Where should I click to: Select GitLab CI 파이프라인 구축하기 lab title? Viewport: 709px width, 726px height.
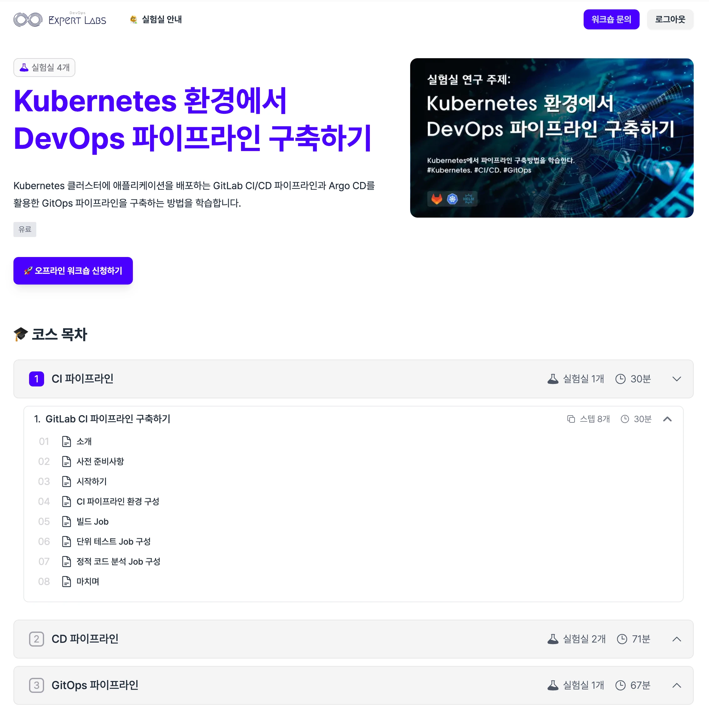click(x=108, y=419)
